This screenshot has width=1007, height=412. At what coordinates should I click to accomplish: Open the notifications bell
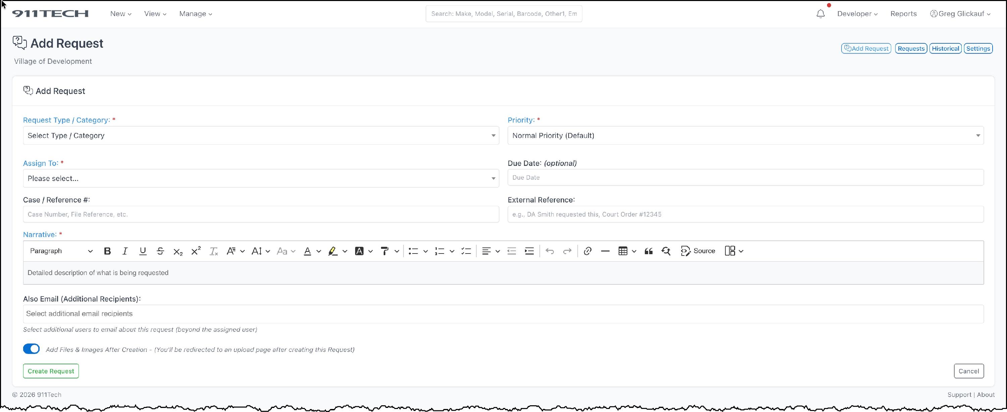820,14
